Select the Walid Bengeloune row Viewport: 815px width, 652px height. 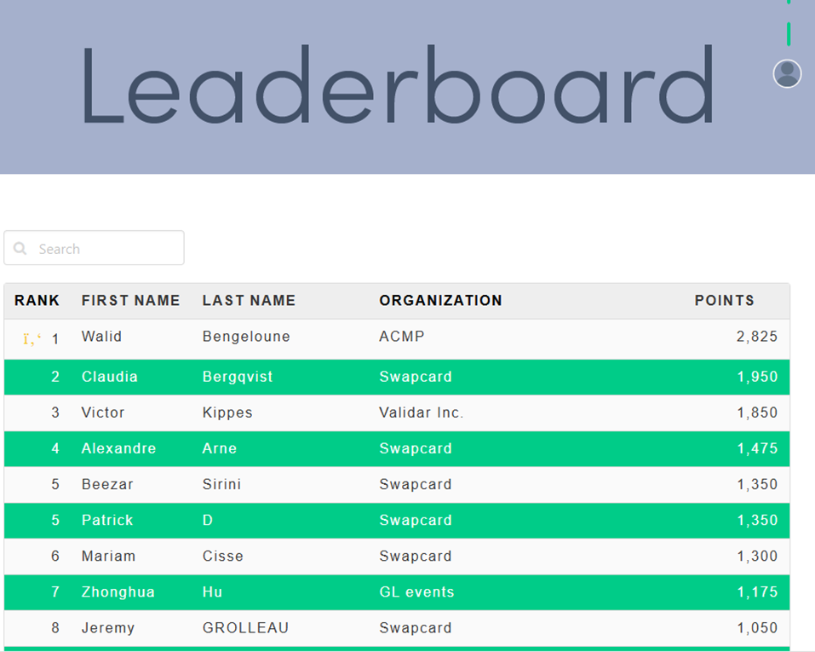pyautogui.click(x=397, y=338)
